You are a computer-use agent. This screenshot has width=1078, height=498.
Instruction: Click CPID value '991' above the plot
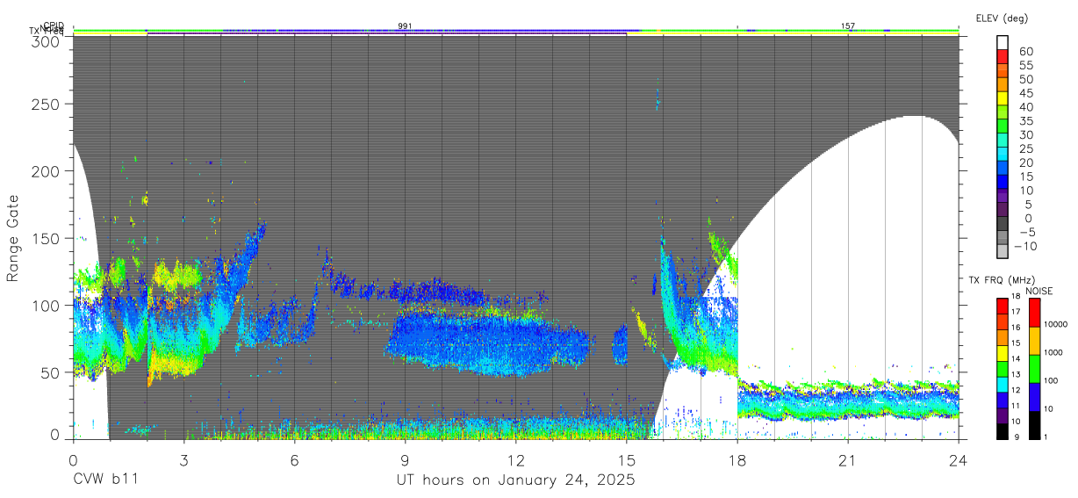[x=405, y=26]
